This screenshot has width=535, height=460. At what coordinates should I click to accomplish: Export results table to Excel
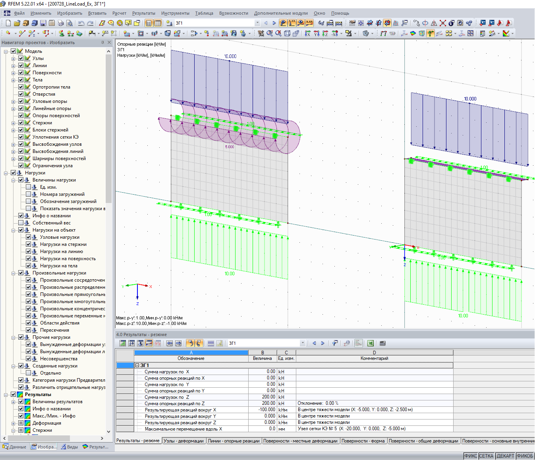point(371,343)
